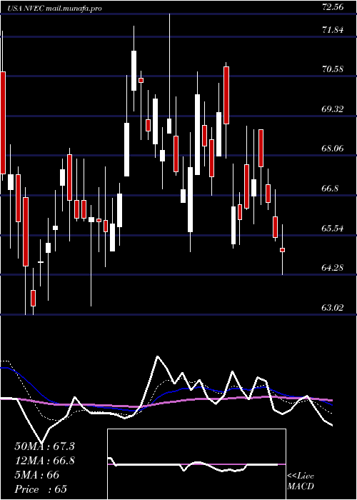The image size is (357, 500).
Task: Click the 69.32 price axis label
Action: point(333,109)
